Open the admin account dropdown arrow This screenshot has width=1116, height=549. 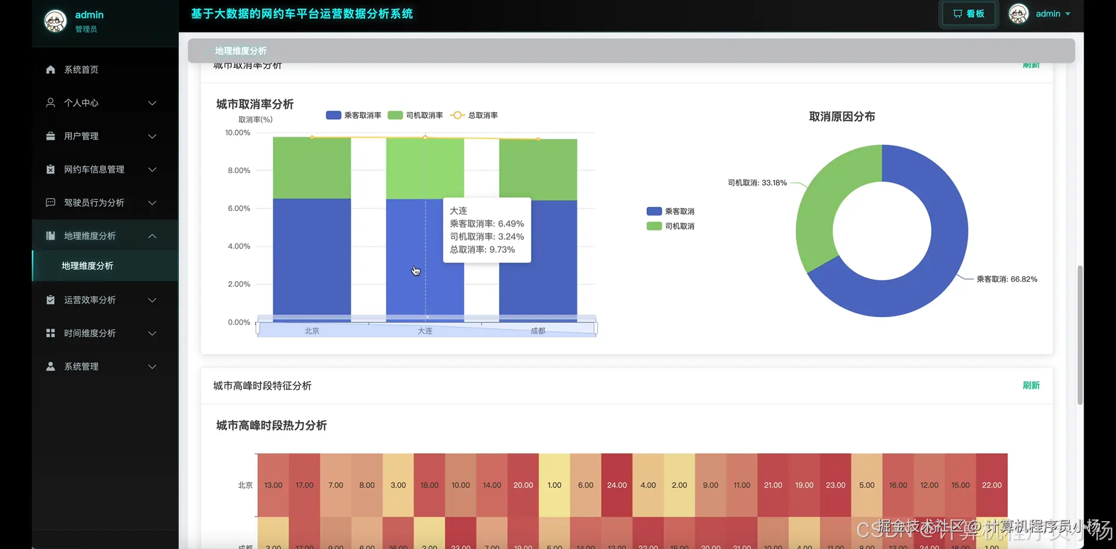click(1068, 13)
